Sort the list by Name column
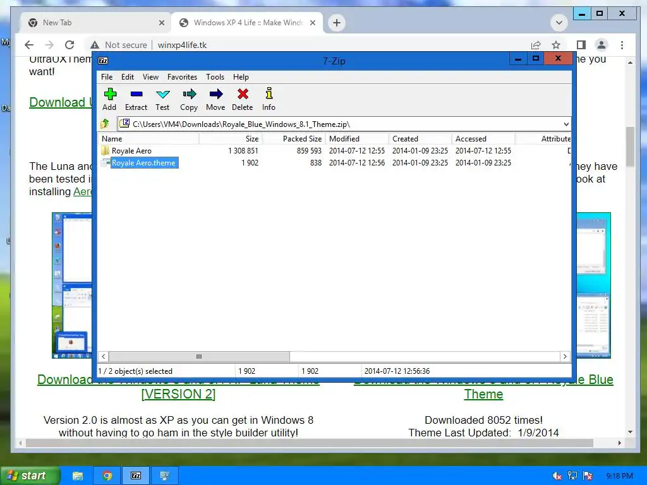The width and height of the screenshot is (647, 485). click(148, 138)
